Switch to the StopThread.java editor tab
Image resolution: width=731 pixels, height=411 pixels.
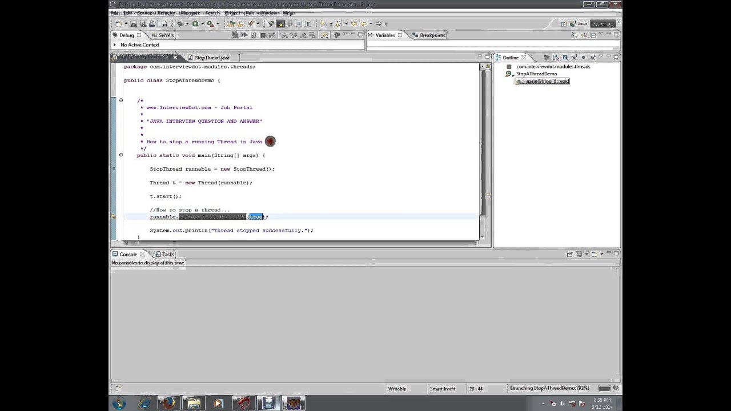212,58
